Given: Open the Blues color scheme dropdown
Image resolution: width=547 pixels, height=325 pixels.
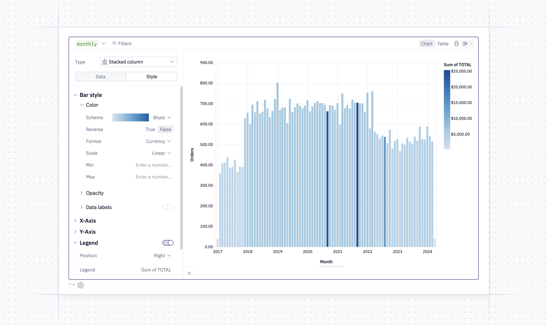Looking at the screenshot, I should tap(162, 117).
